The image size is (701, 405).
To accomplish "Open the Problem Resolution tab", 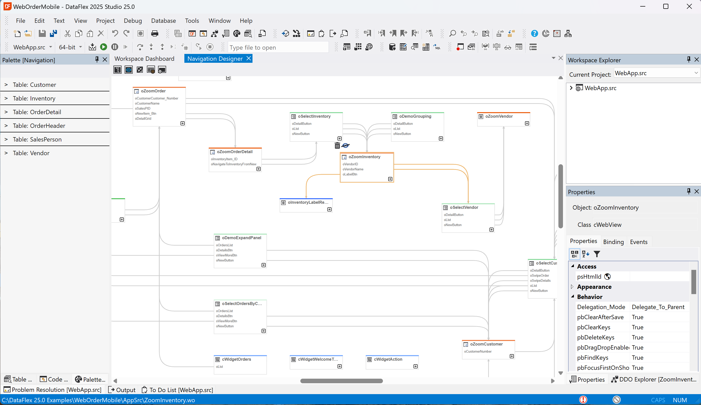I will (53, 390).
